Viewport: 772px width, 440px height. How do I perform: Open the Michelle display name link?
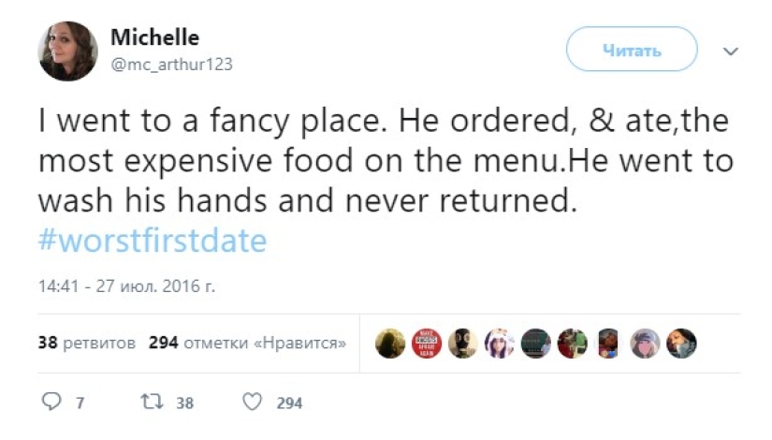pos(154,37)
